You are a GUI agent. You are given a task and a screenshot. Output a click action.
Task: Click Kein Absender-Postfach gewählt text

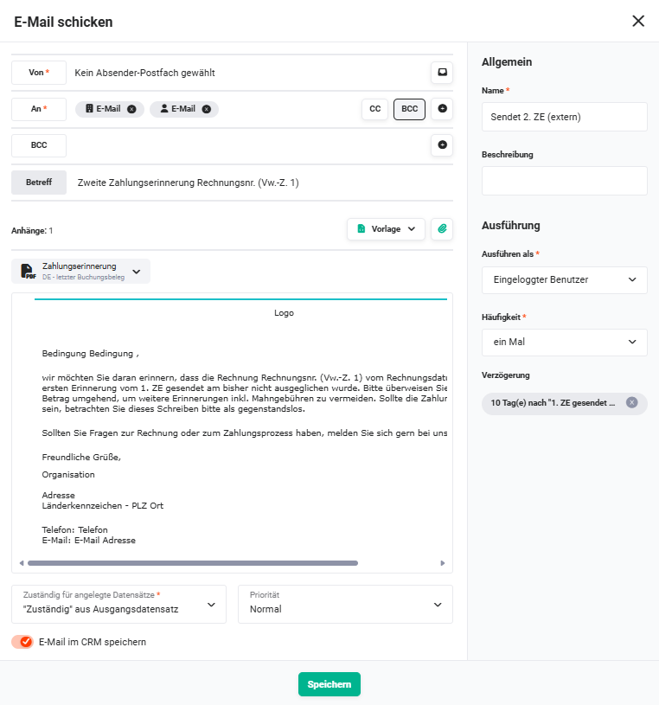point(144,73)
